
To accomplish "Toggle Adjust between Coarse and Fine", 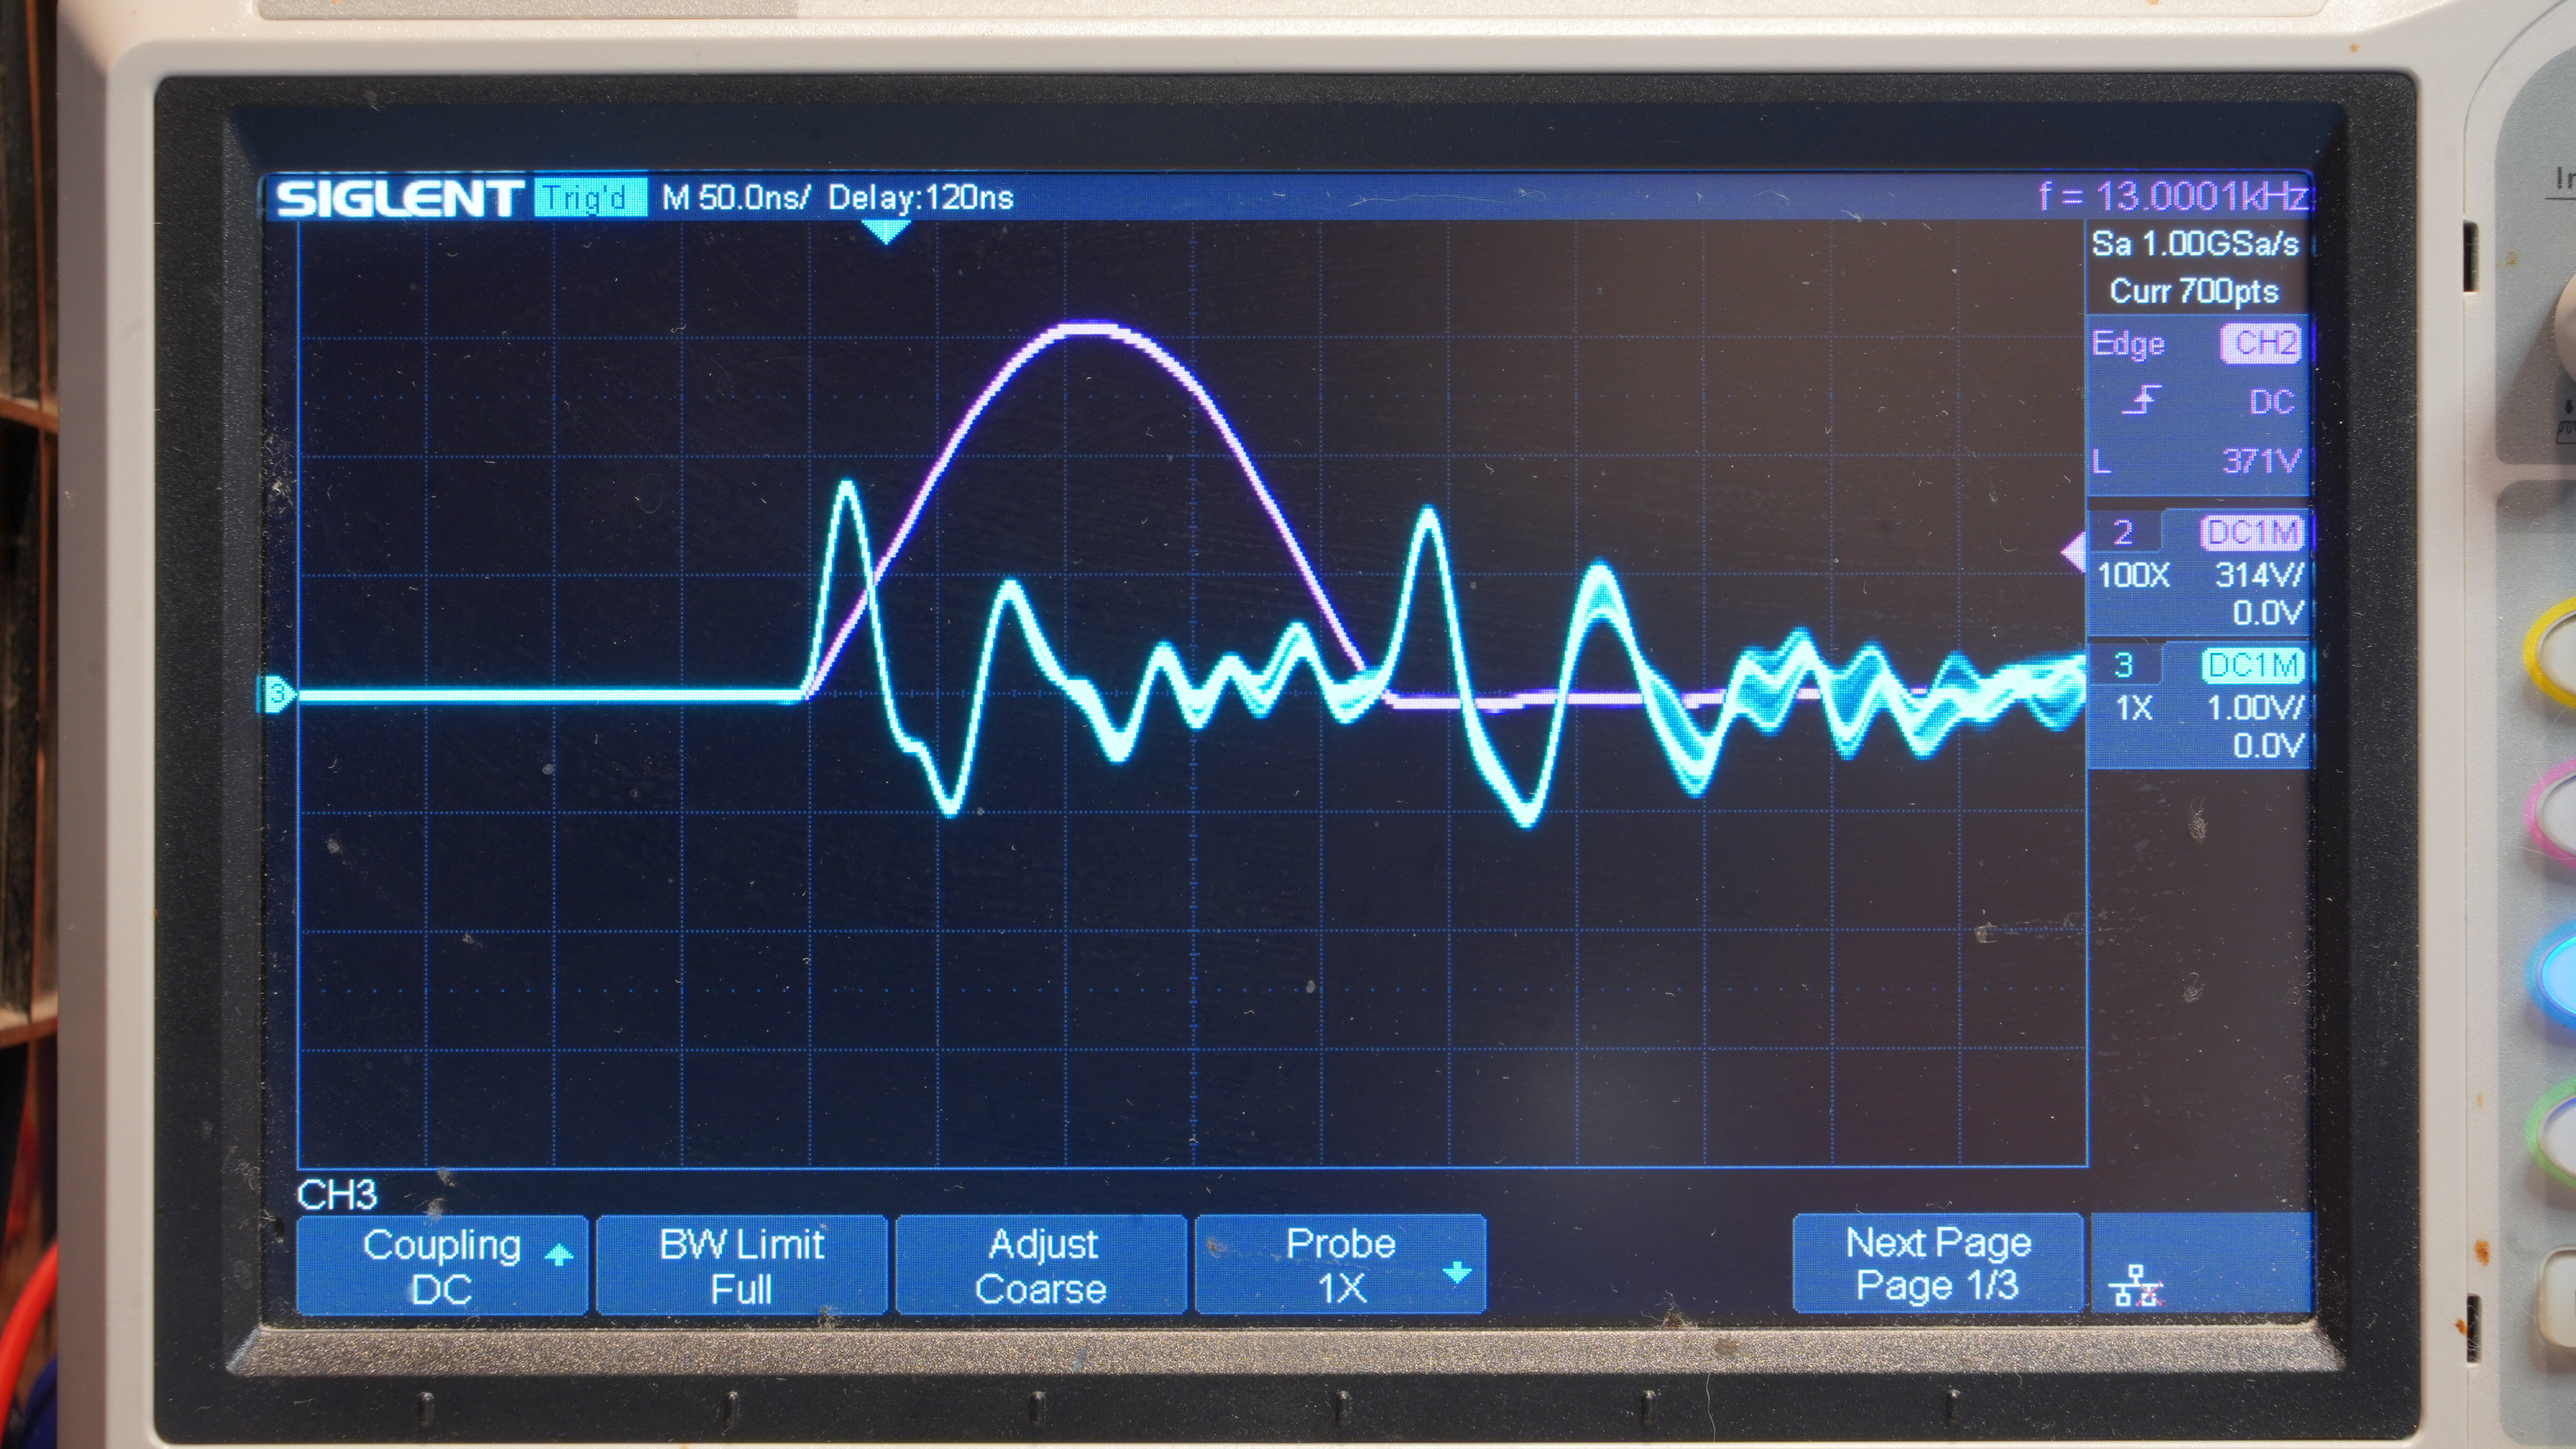I will pyautogui.click(x=1041, y=1265).
